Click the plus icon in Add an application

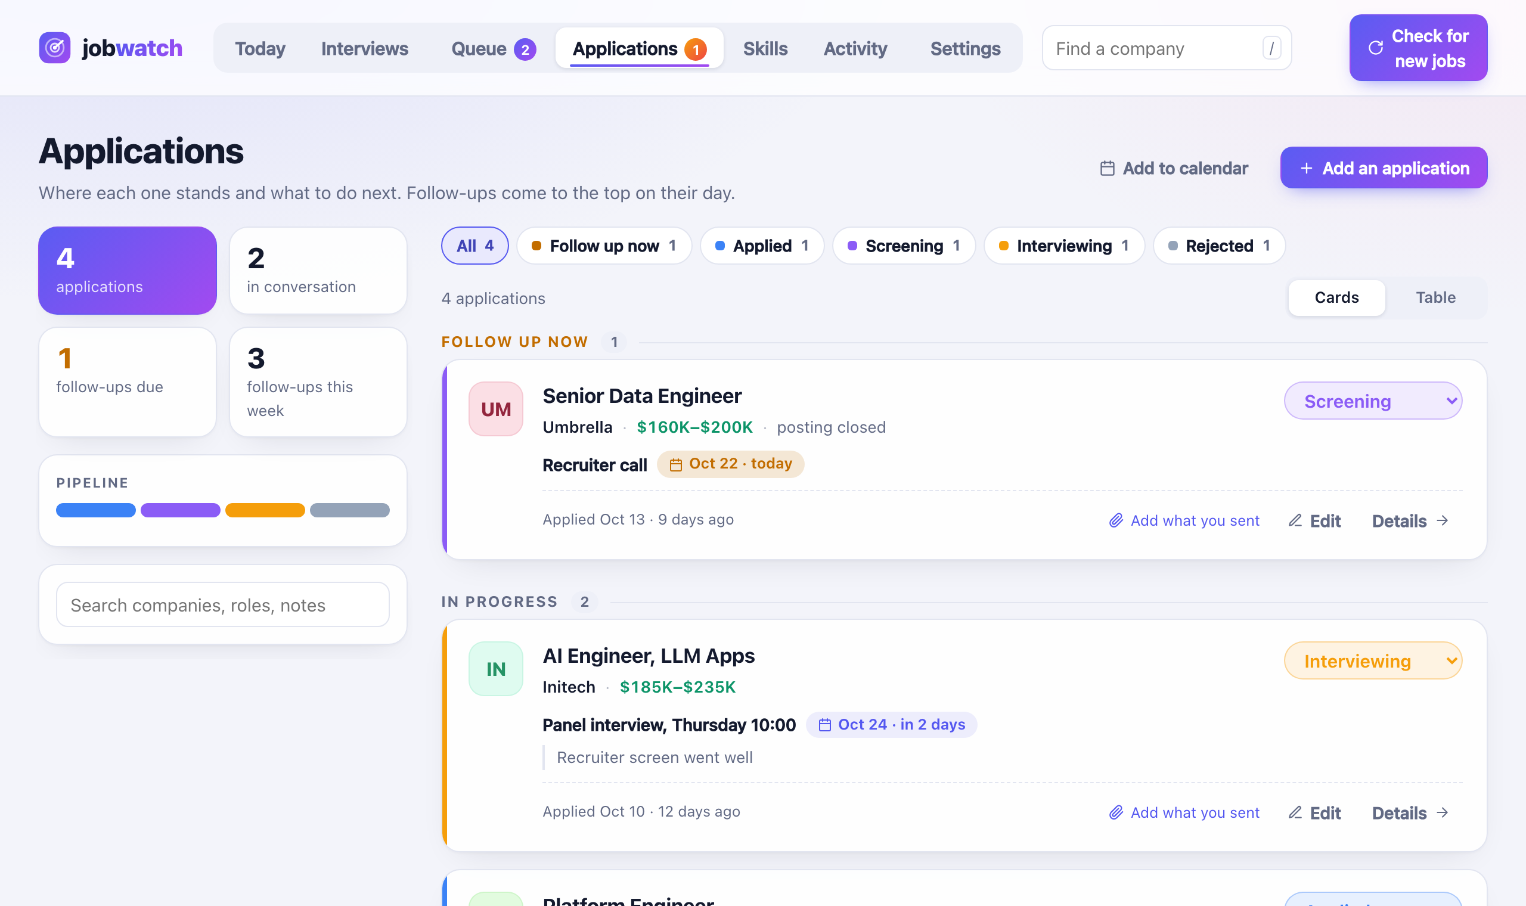point(1306,168)
